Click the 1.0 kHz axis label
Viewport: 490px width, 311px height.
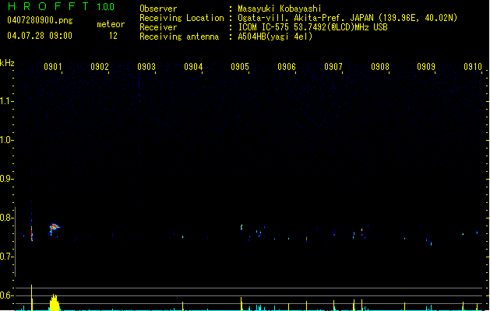click(6, 140)
